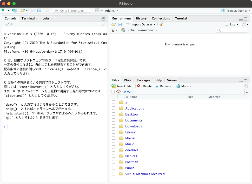Create a new project with the R project icon
This screenshot has height=184, width=252.
[14, 11]
